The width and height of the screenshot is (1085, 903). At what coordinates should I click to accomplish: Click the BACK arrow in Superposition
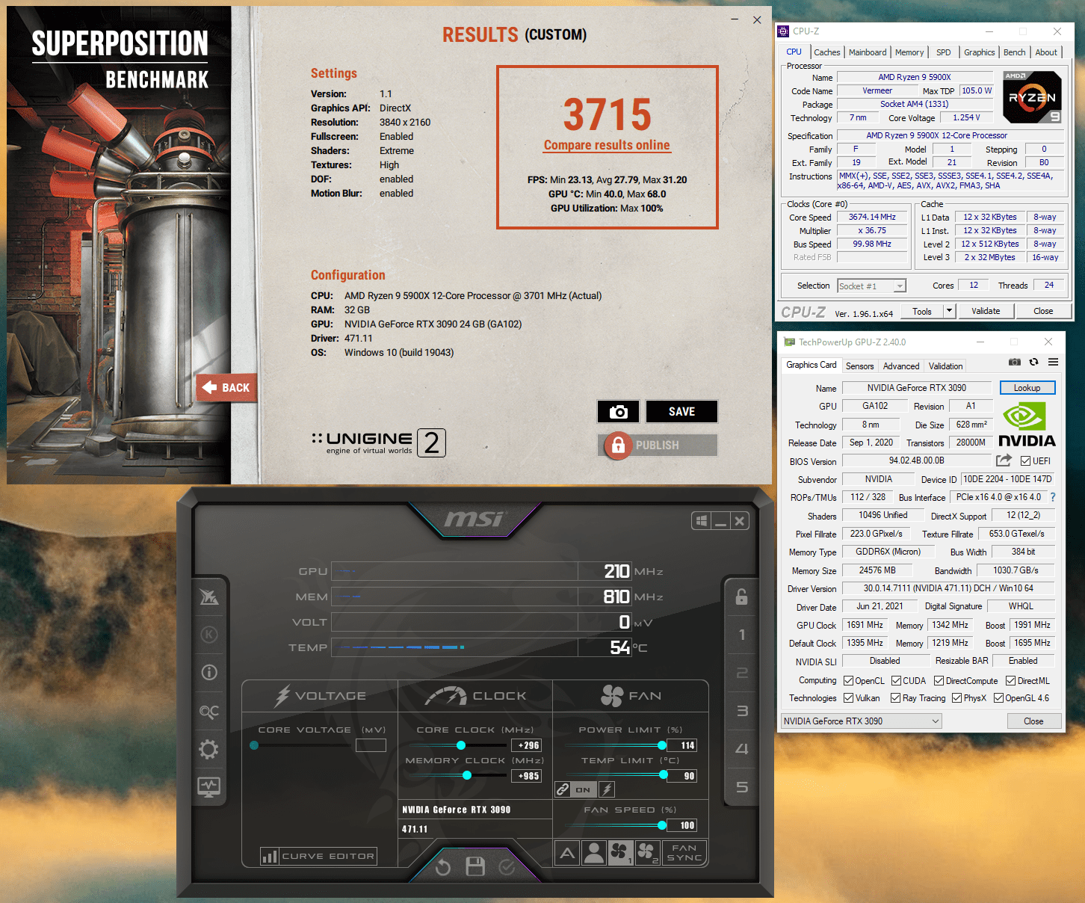[226, 387]
